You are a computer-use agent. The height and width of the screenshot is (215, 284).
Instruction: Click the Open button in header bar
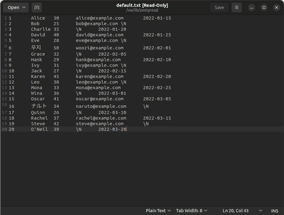[x=13, y=7]
